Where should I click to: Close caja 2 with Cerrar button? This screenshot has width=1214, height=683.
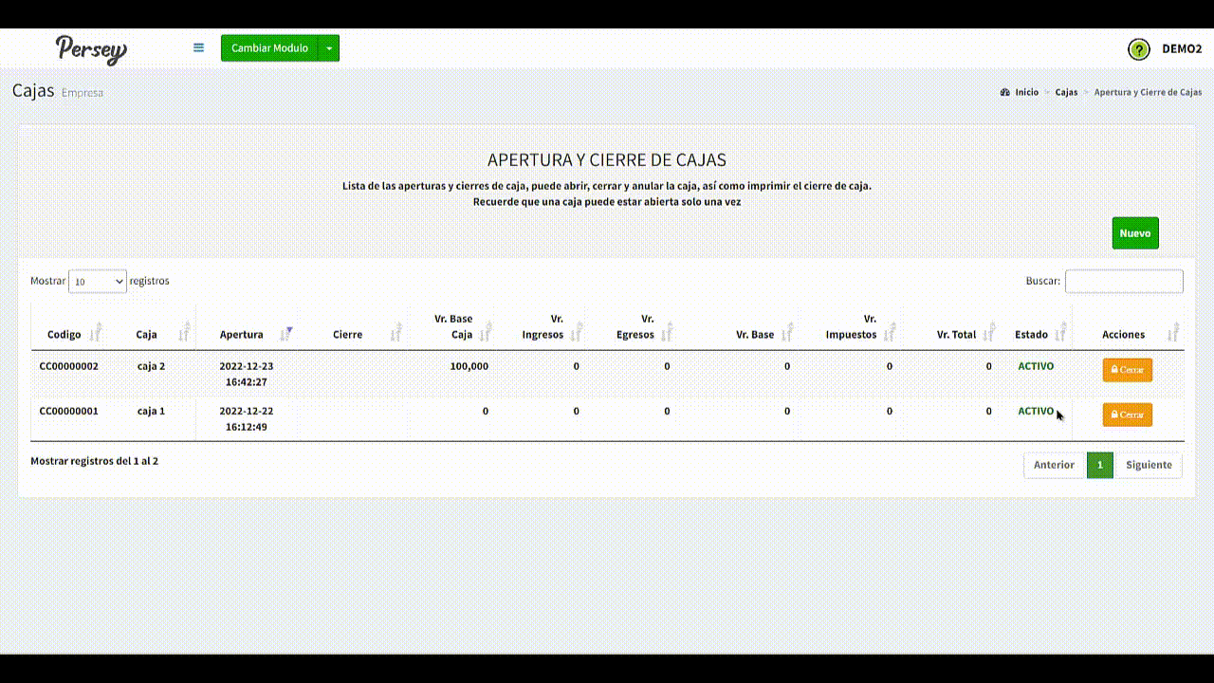[x=1127, y=370]
